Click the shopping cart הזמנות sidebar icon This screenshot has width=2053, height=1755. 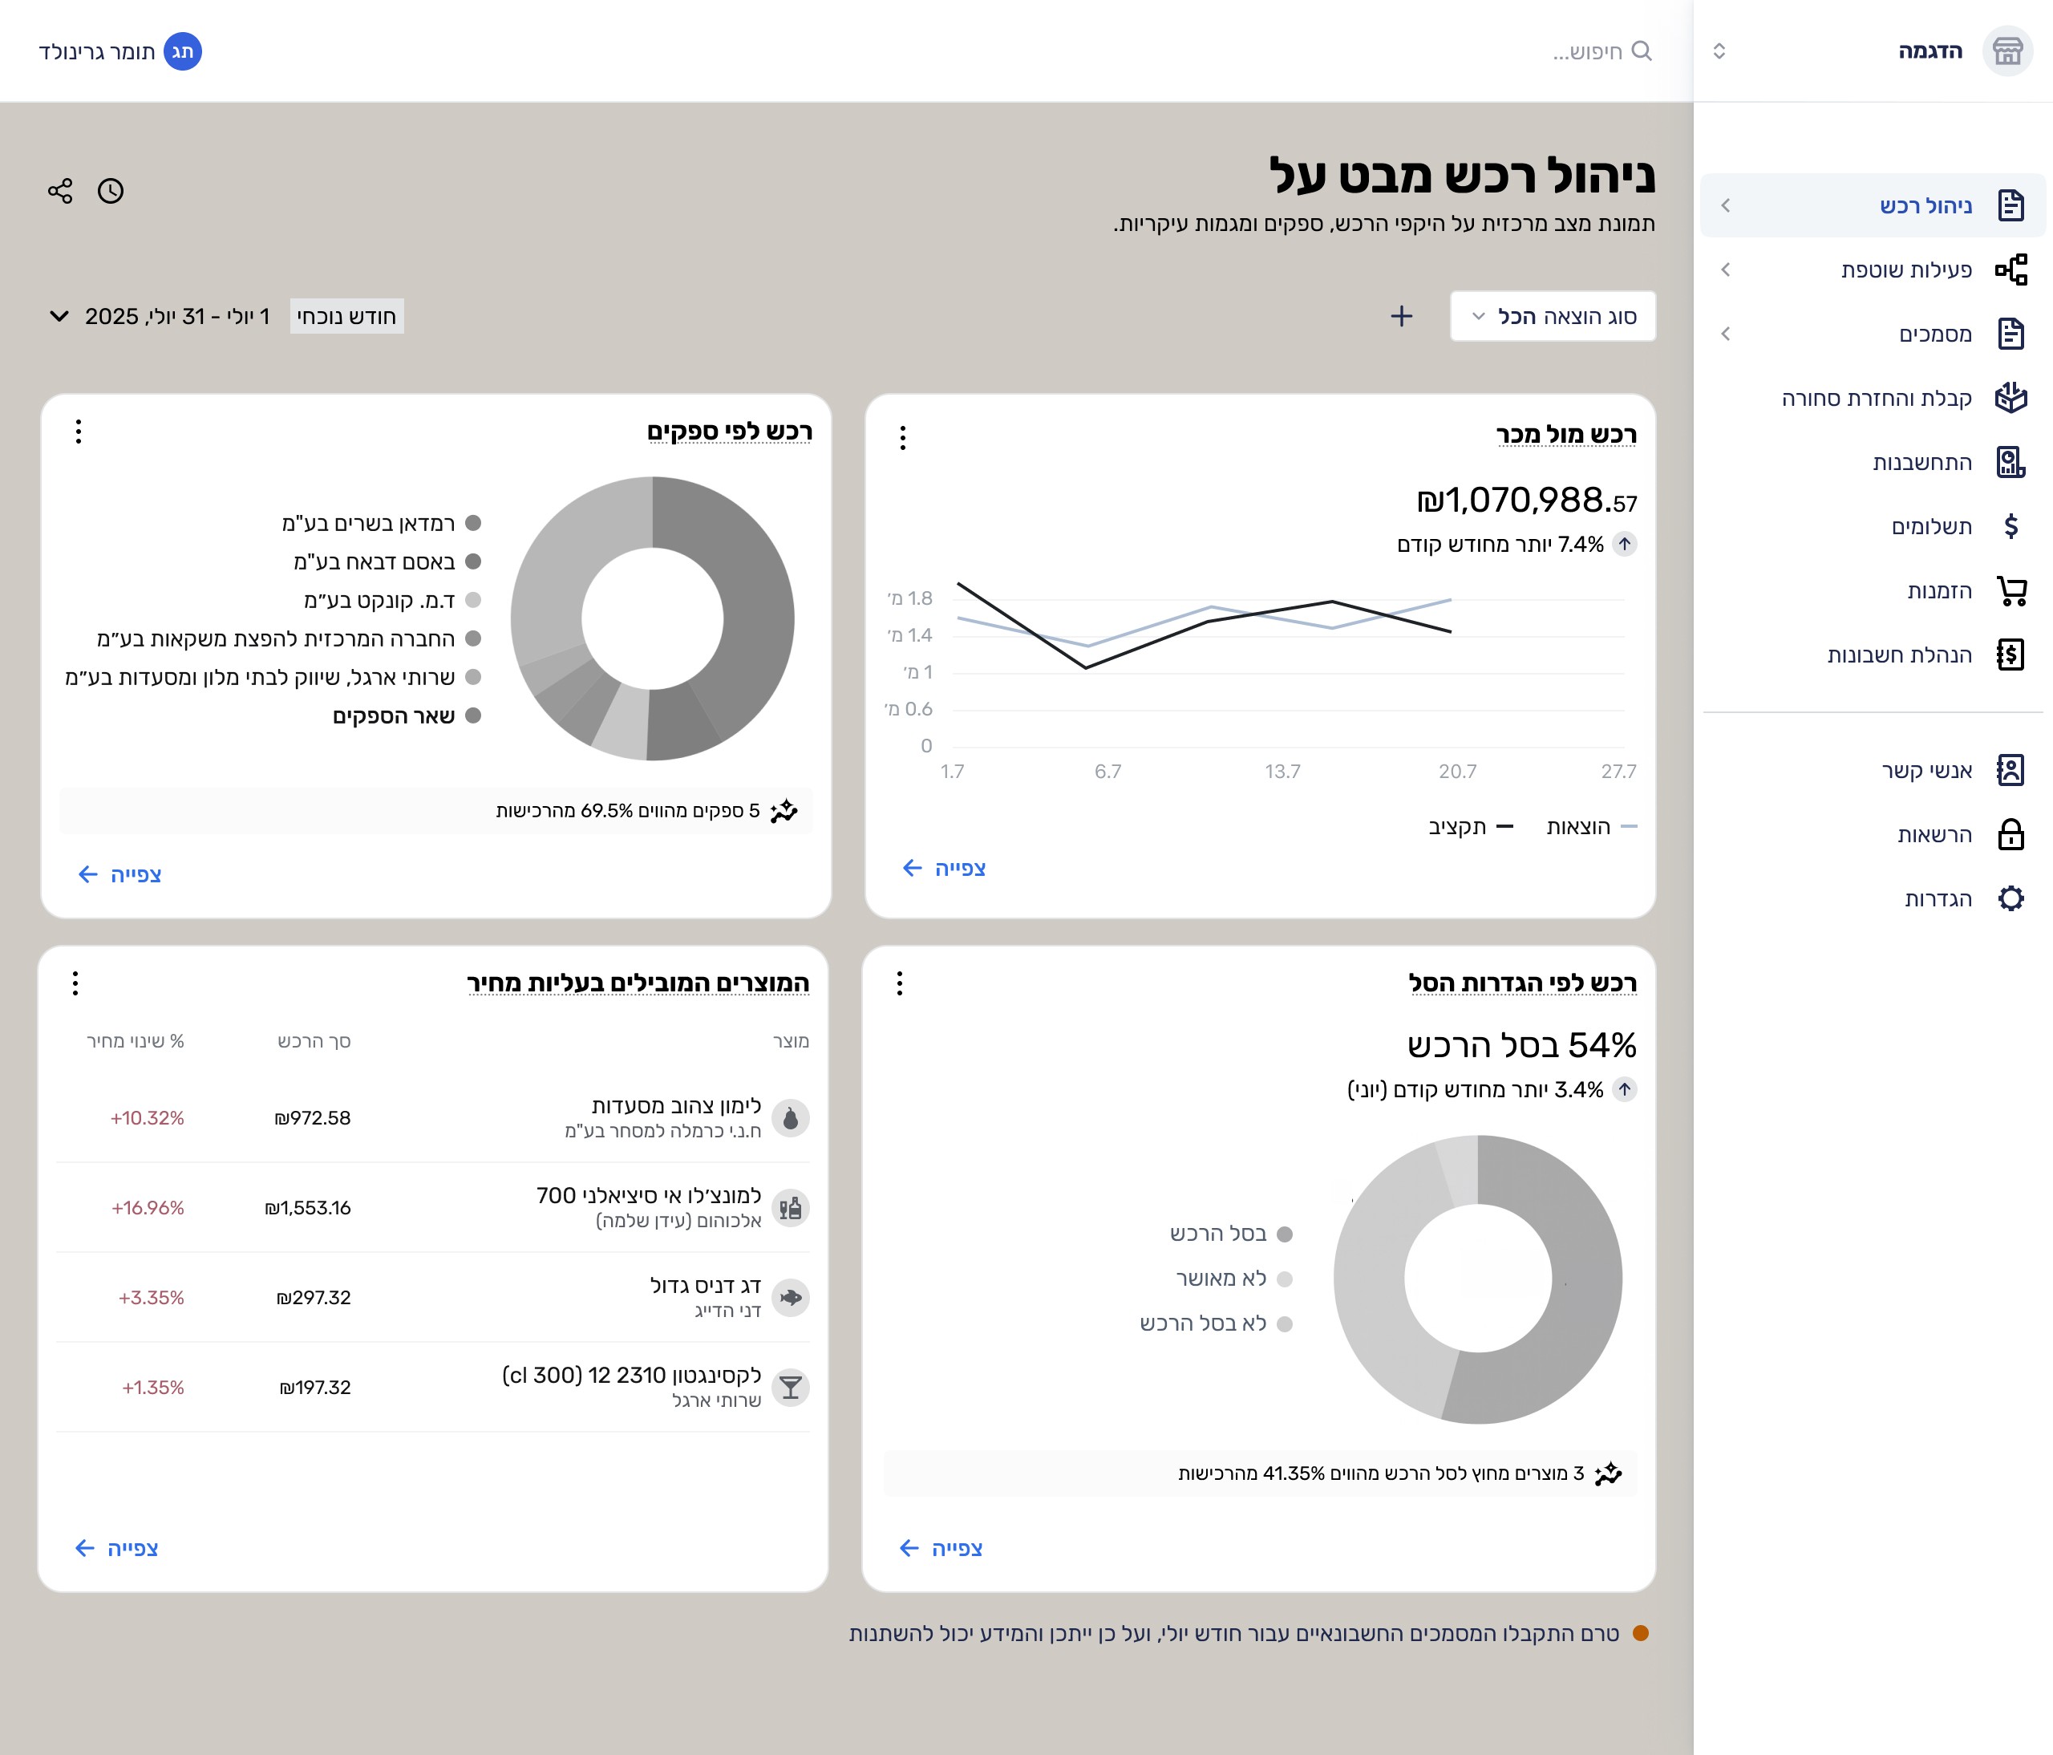click(2010, 590)
